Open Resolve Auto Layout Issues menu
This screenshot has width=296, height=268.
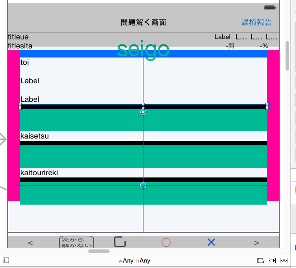point(284,261)
